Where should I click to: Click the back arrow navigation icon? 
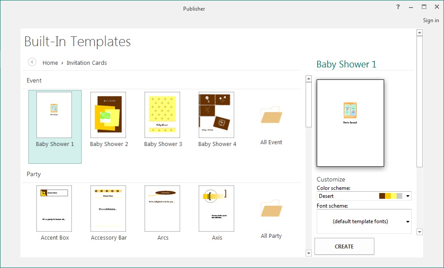coord(32,62)
